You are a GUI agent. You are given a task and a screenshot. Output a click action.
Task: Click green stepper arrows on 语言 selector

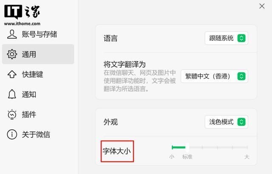241,38
